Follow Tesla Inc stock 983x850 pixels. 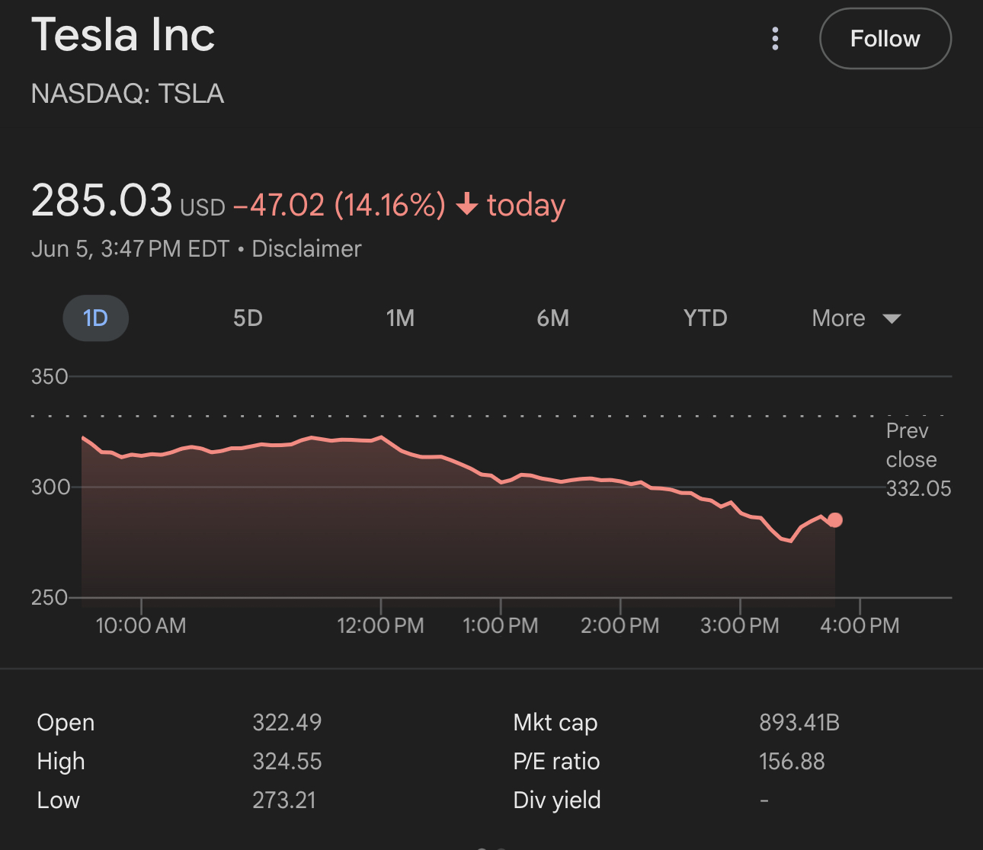pos(885,39)
